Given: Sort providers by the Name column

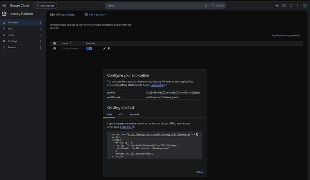Looking at the screenshot, I should pyautogui.click(x=67, y=43).
